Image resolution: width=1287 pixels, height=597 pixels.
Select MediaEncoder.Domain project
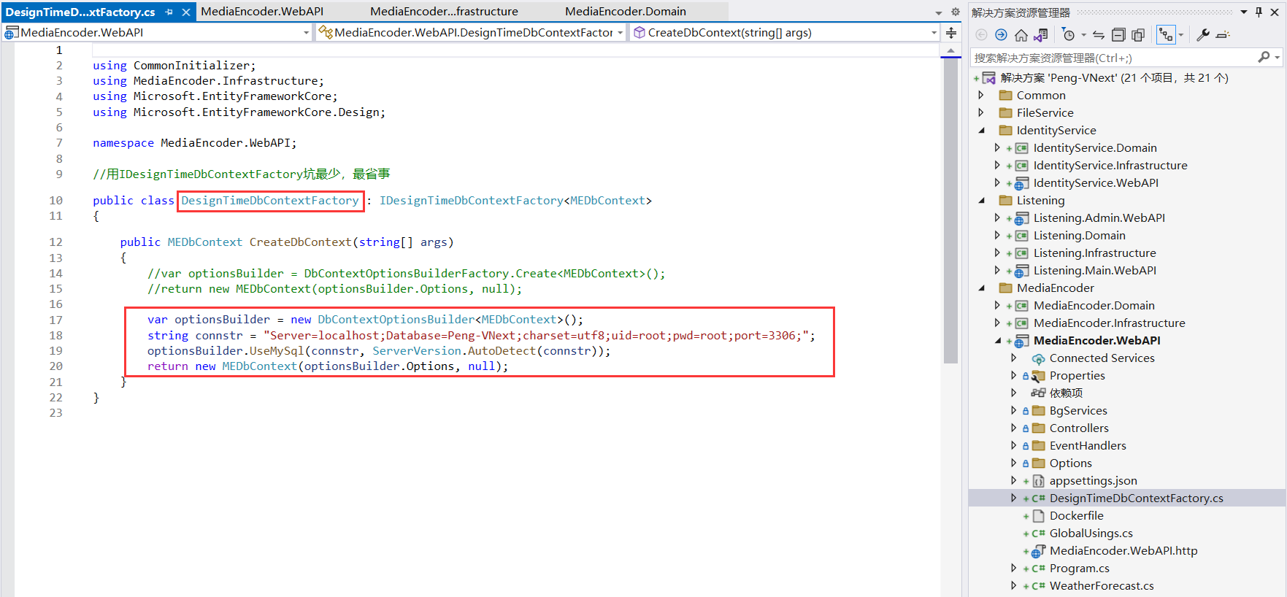coord(1094,305)
